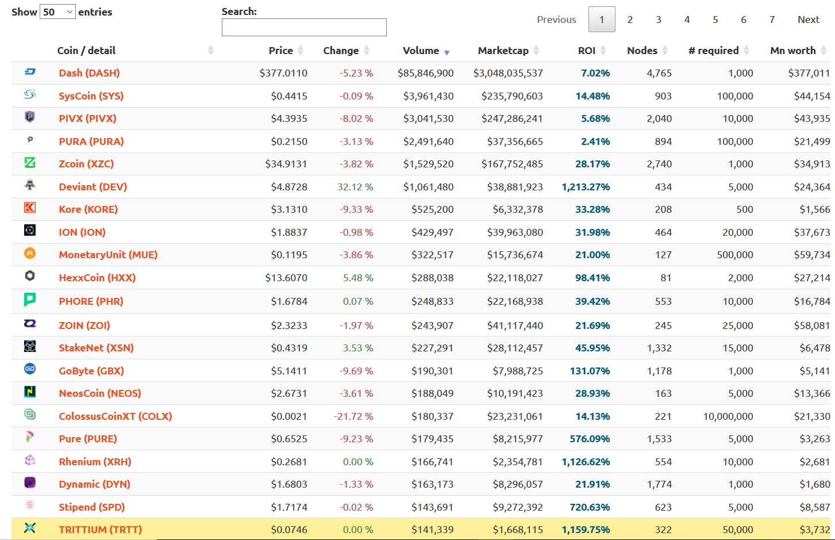The width and height of the screenshot is (835, 540).
Task: Open the MonetaryUnit (MUE) detail link
Action: [108, 255]
